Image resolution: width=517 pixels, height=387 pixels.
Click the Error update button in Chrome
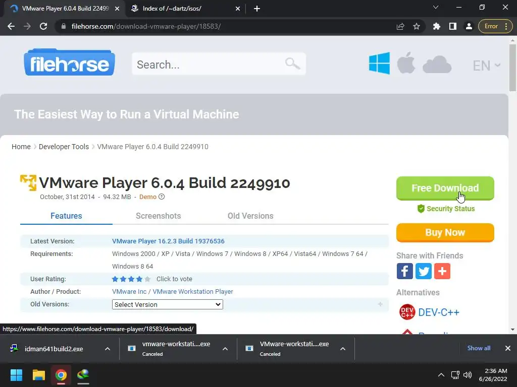click(x=495, y=26)
